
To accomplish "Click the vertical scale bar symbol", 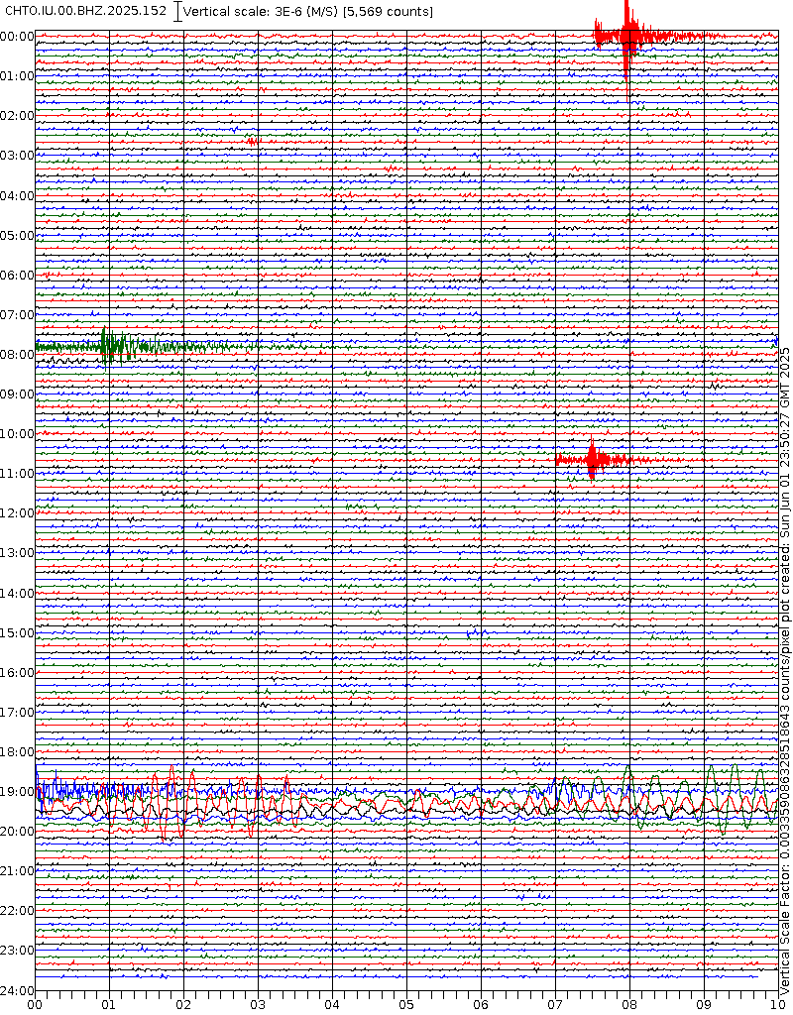I will tap(178, 12).
